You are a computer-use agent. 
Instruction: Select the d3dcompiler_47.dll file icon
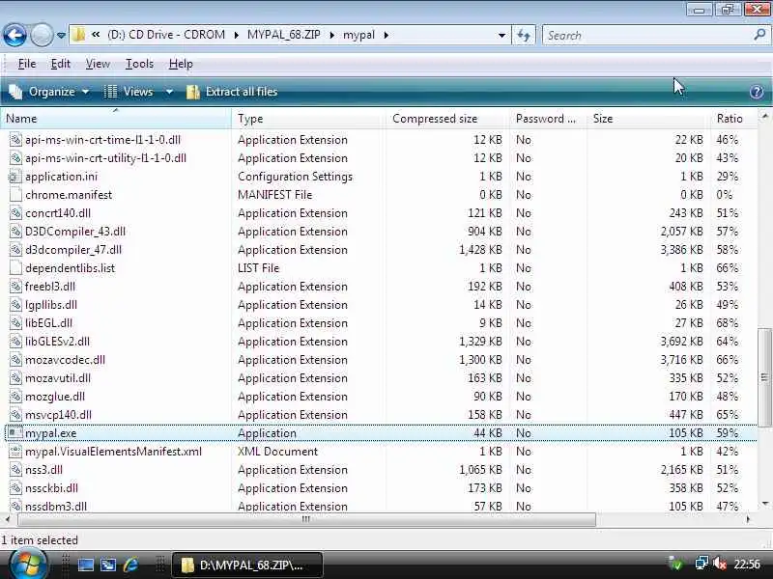click(x=15, y=250)
